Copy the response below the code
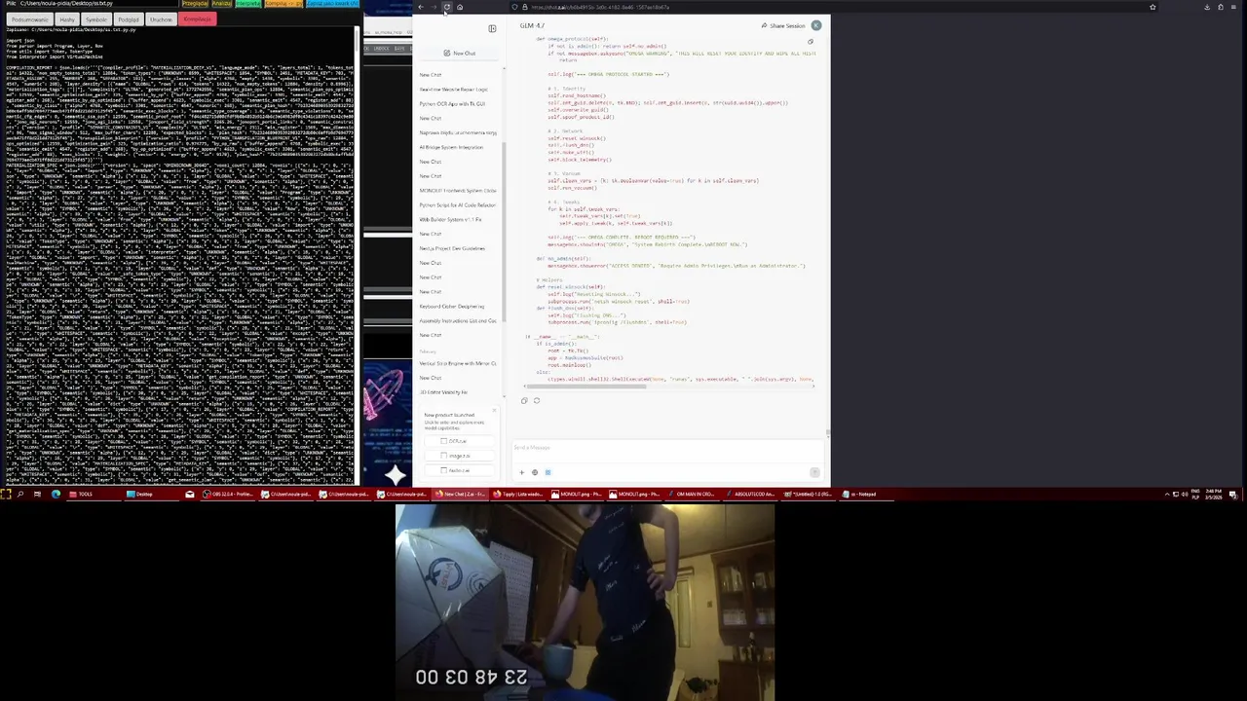The image size is (1247, 701). tap(524, 400)
